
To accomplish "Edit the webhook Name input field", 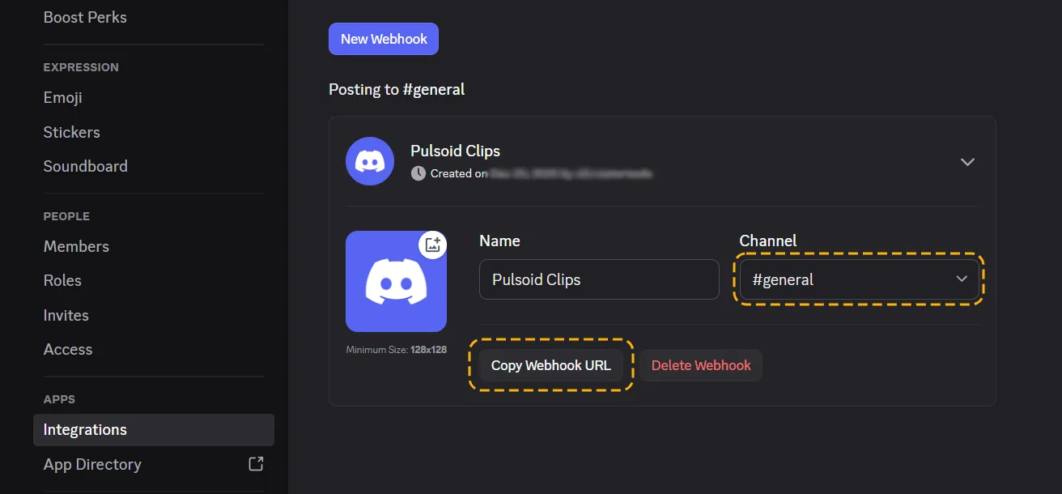I will [599, 279].
